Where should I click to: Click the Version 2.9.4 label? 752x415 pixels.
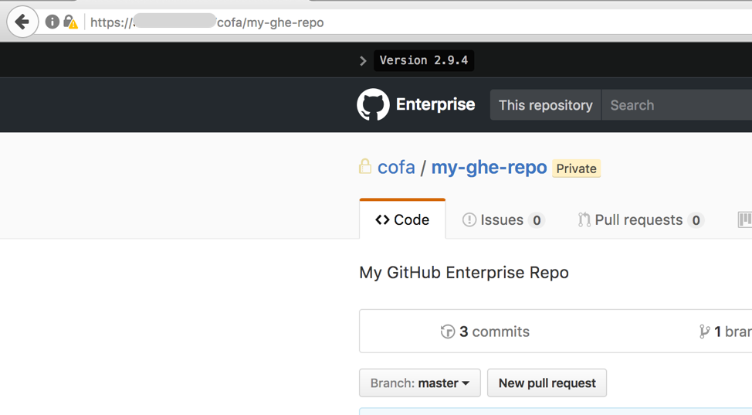click(423, 60)
